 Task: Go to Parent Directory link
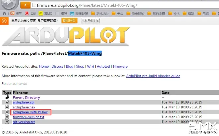(x=27, y=97)
